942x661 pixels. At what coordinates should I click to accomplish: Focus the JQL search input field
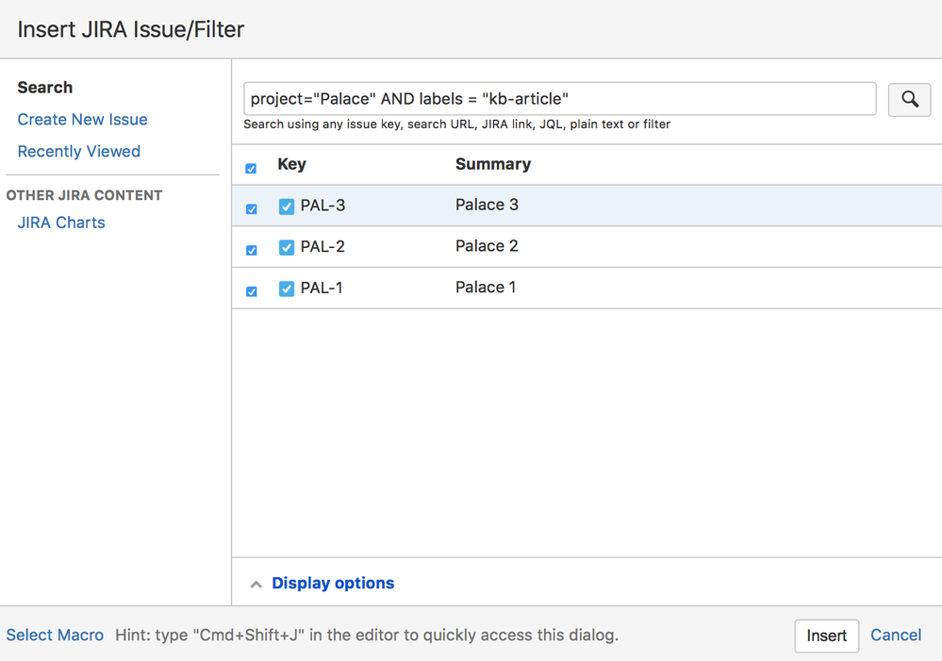(x=560, y=99)
